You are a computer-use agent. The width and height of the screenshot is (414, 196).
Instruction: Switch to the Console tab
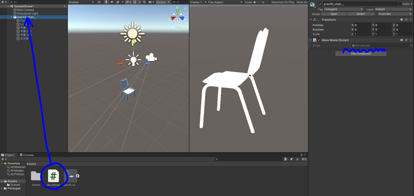click(x=26, y=155)
